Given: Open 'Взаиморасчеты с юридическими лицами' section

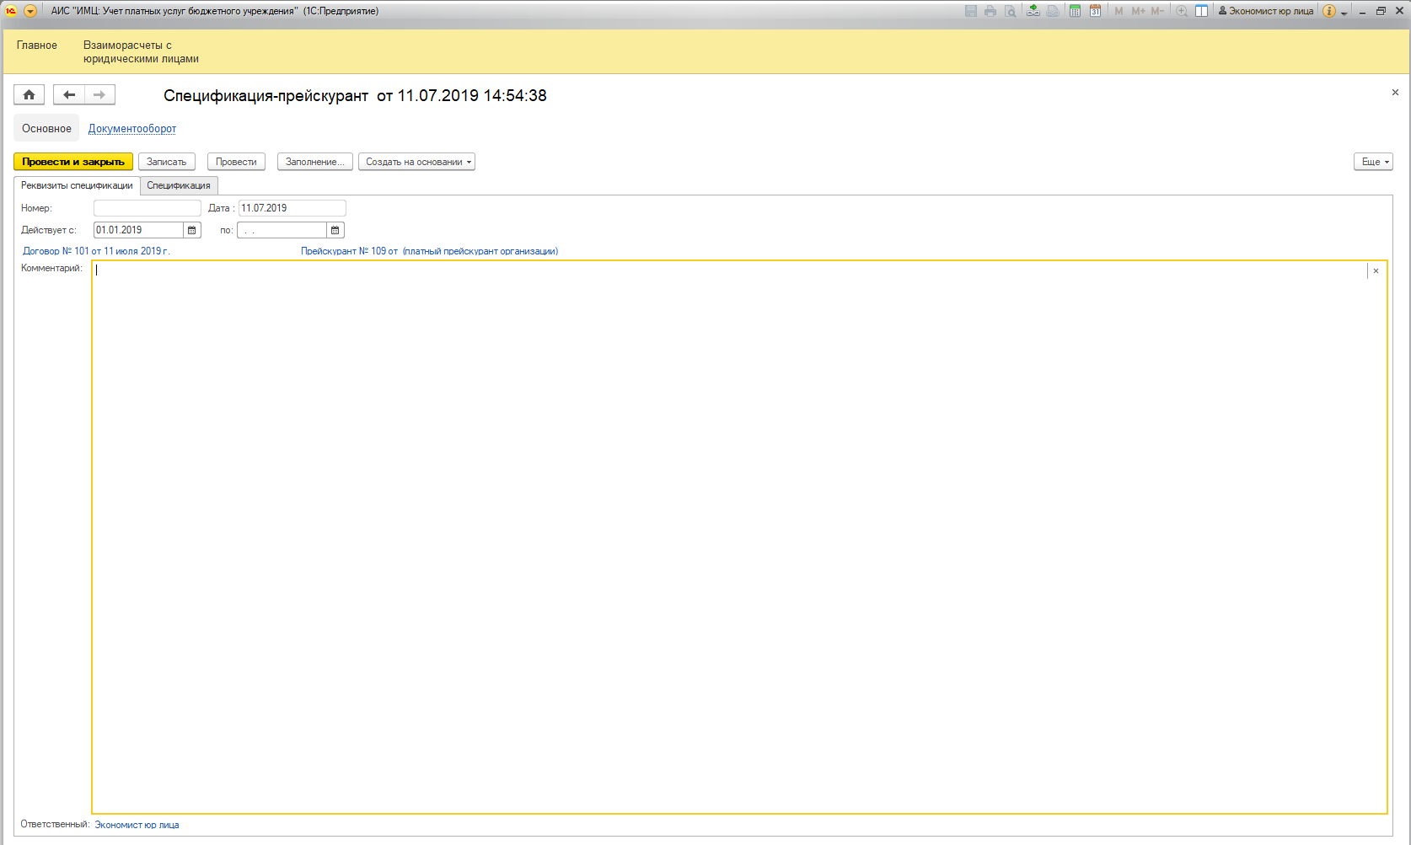Looking at the screenshot, I should [x=141, y=52].
